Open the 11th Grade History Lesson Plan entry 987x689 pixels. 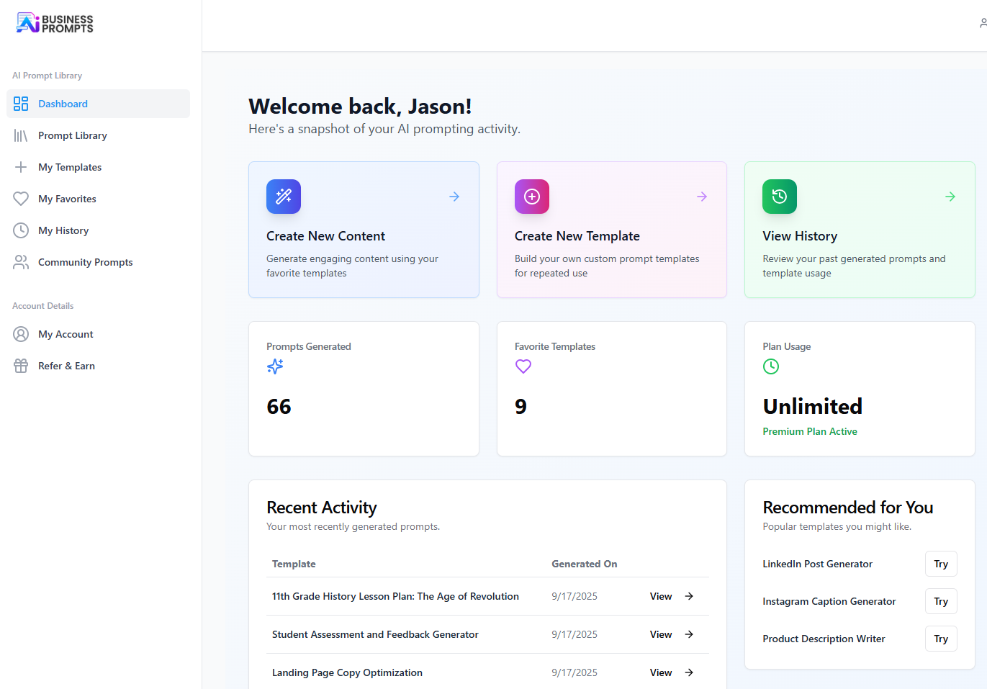(x=395, y=596)
